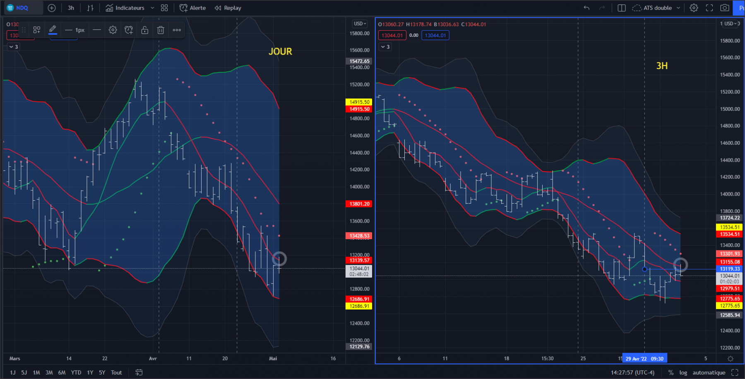Open more options ellipsis in drawing toolbar
Viewport: 745px width, 379px height.
(177, 30)
